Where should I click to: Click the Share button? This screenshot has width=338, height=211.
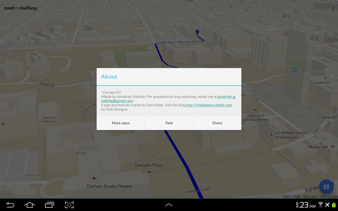217,123
